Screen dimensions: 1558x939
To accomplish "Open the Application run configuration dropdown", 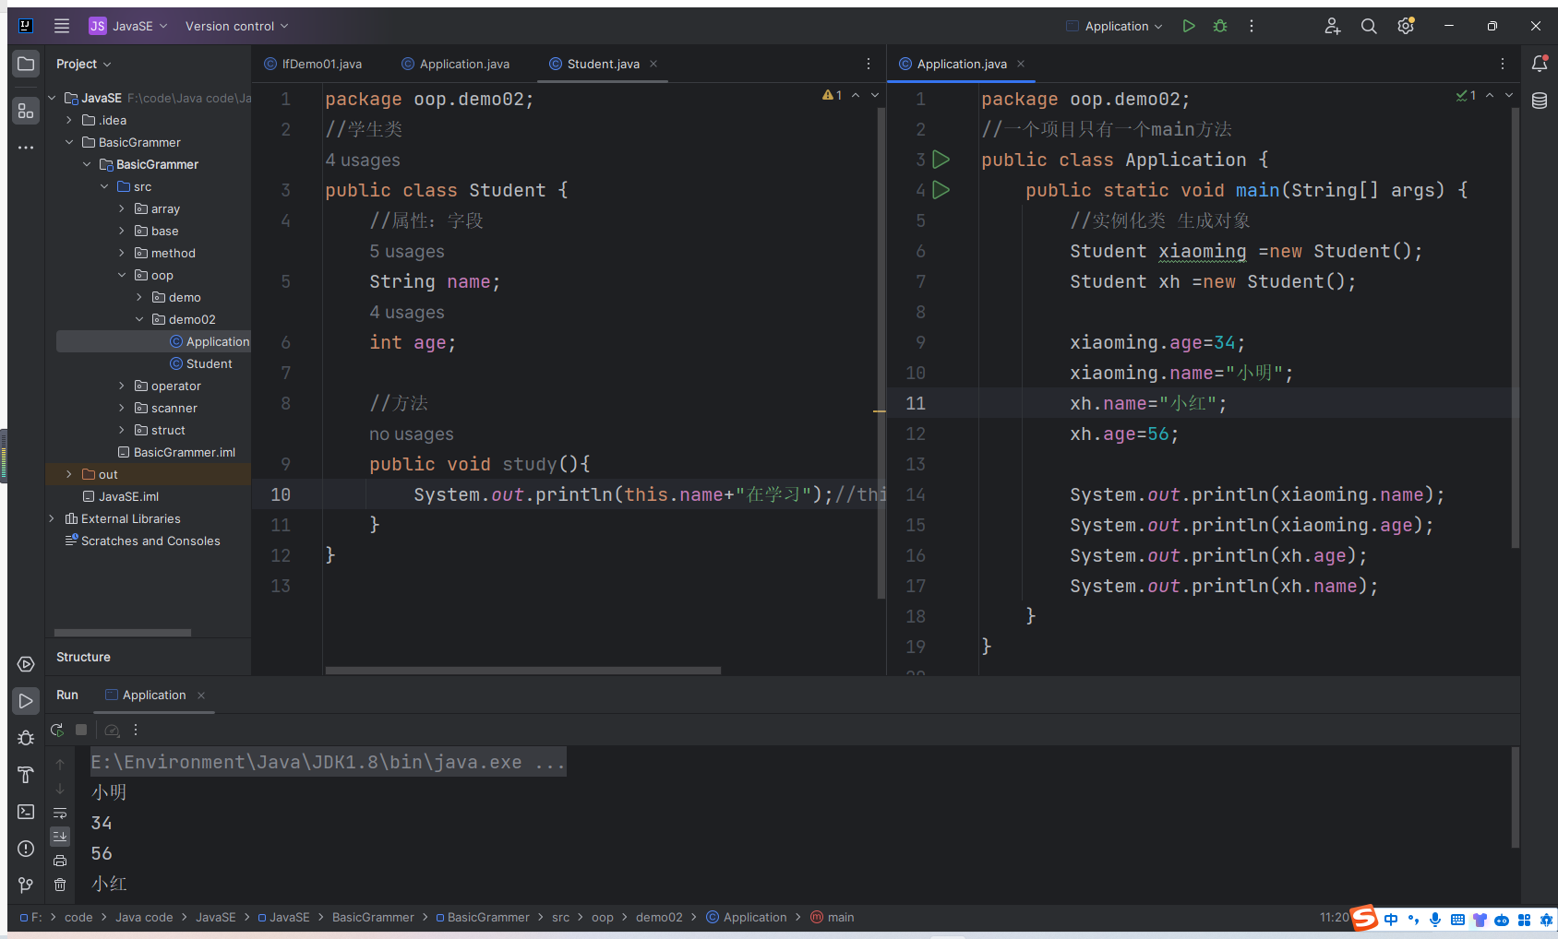I will click(1116, 26).
